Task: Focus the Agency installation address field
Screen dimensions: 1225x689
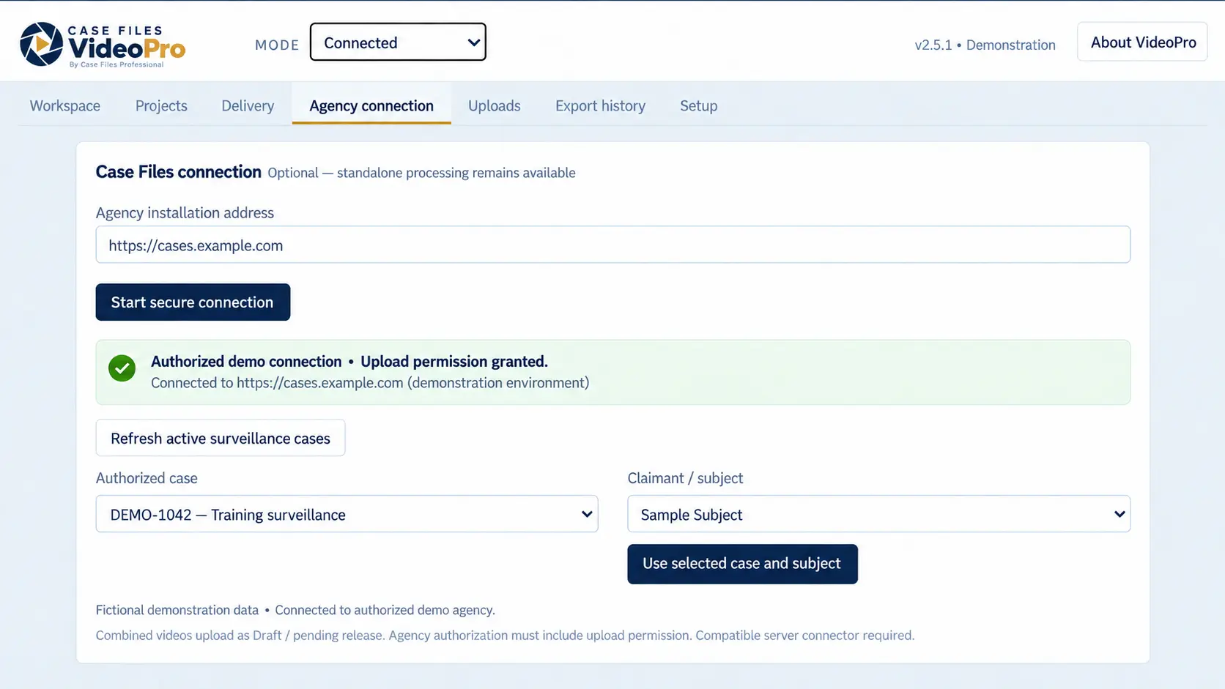Action: (x=612, y=245)
